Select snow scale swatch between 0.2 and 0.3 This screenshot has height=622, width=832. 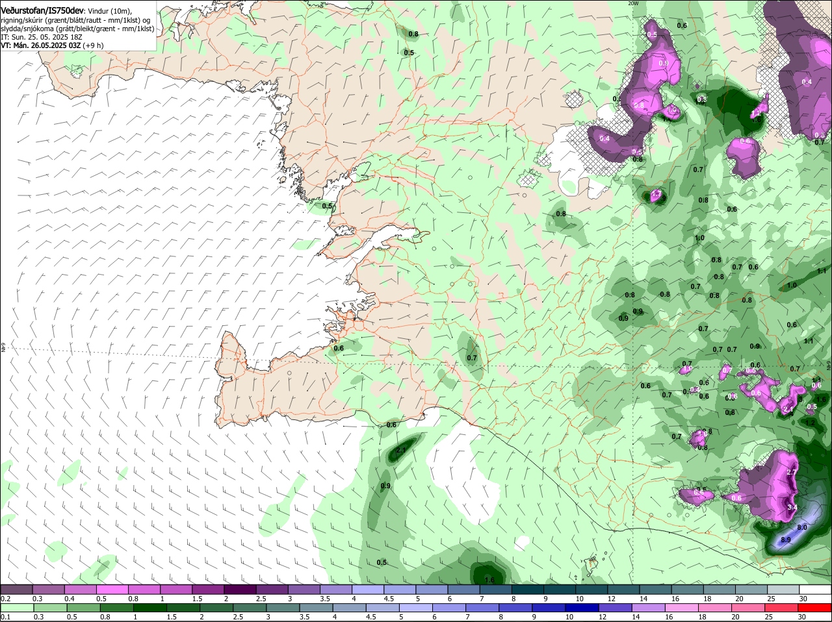pyautogui.click(x=16, y=589)
